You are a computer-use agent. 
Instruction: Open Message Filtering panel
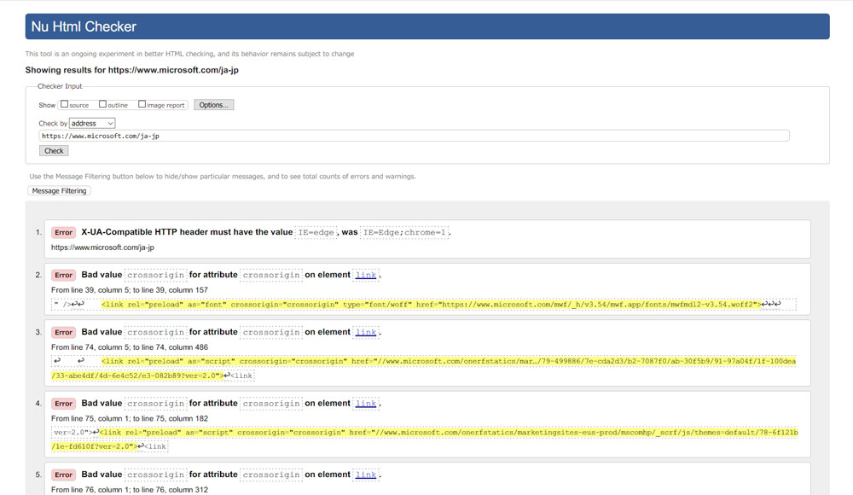pyautogui.click(x=60, y=191)
